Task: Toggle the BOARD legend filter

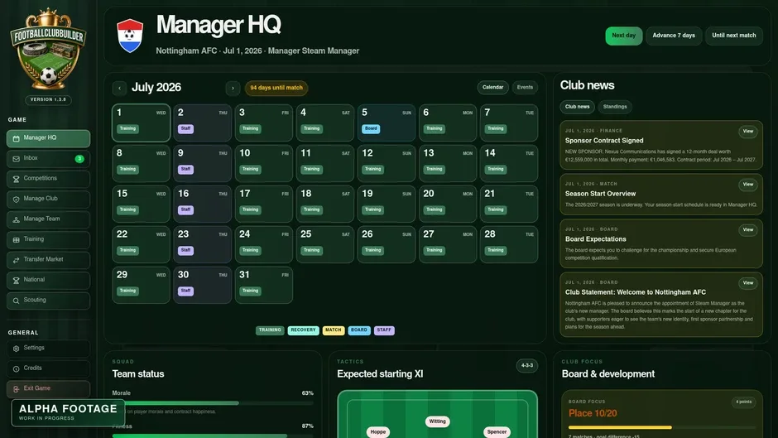Action: [x=358, y=330]
